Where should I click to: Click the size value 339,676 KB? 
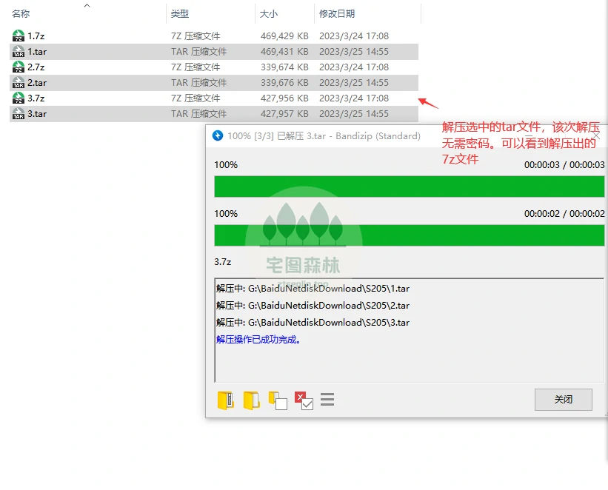pyautogui.click(x=284, y=83)
